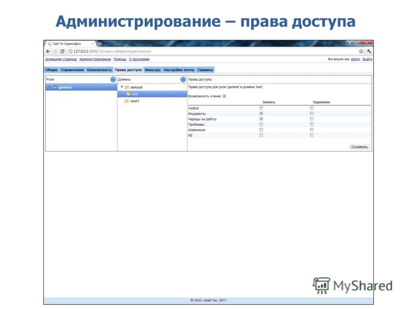The image size is (412, 309).
Task: Select the Права доступа tab
Action: pos(128,70)
